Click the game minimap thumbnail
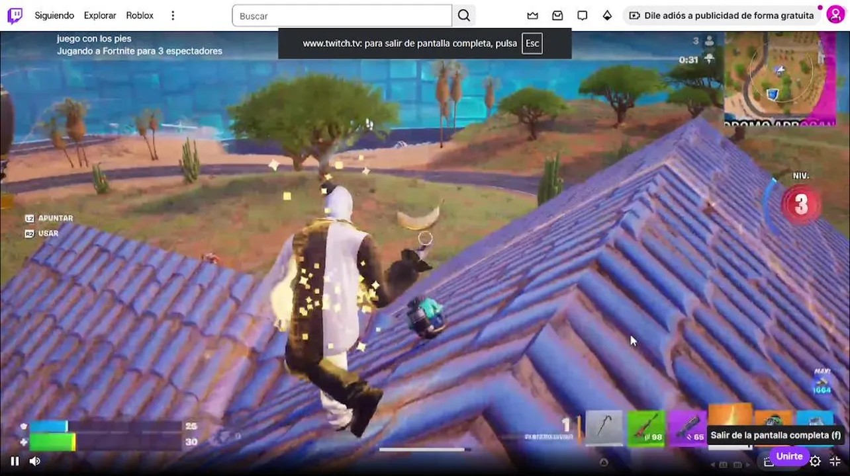 (x=779, y=78)
